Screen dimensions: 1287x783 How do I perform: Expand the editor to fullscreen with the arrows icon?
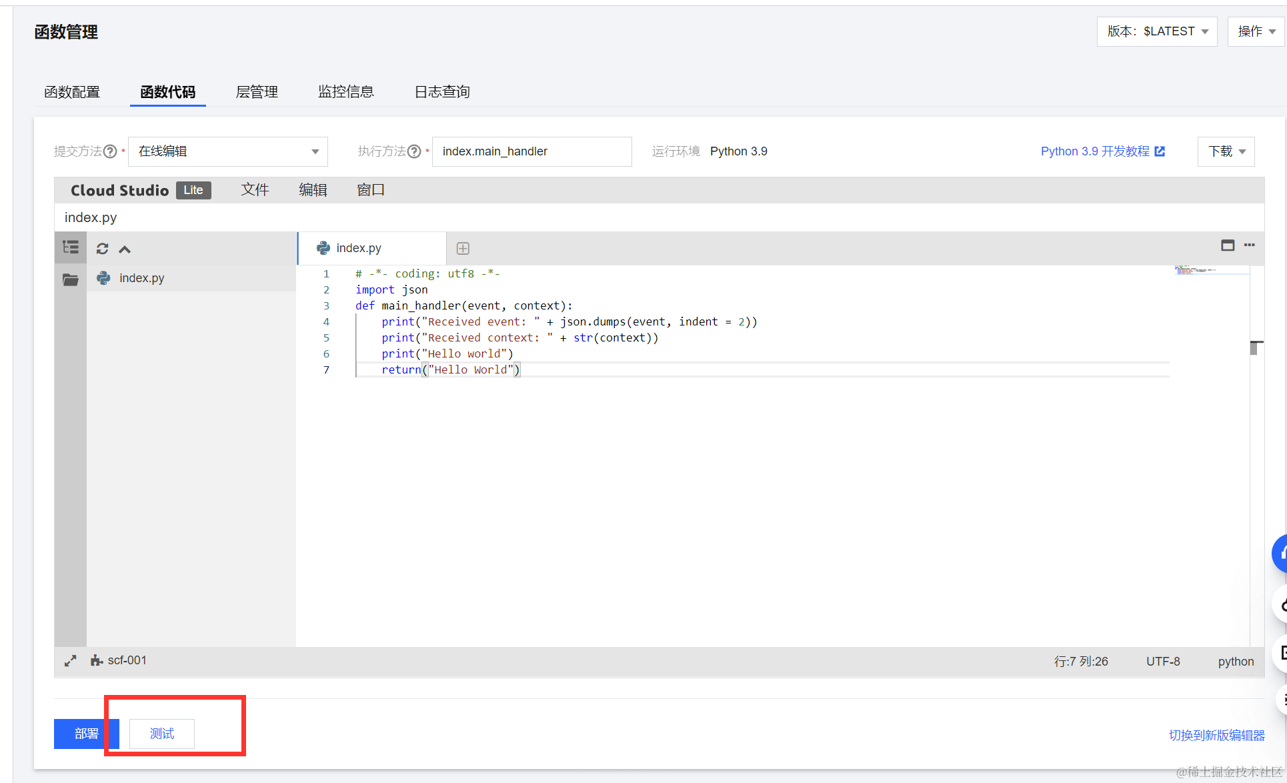click(70, 661)
